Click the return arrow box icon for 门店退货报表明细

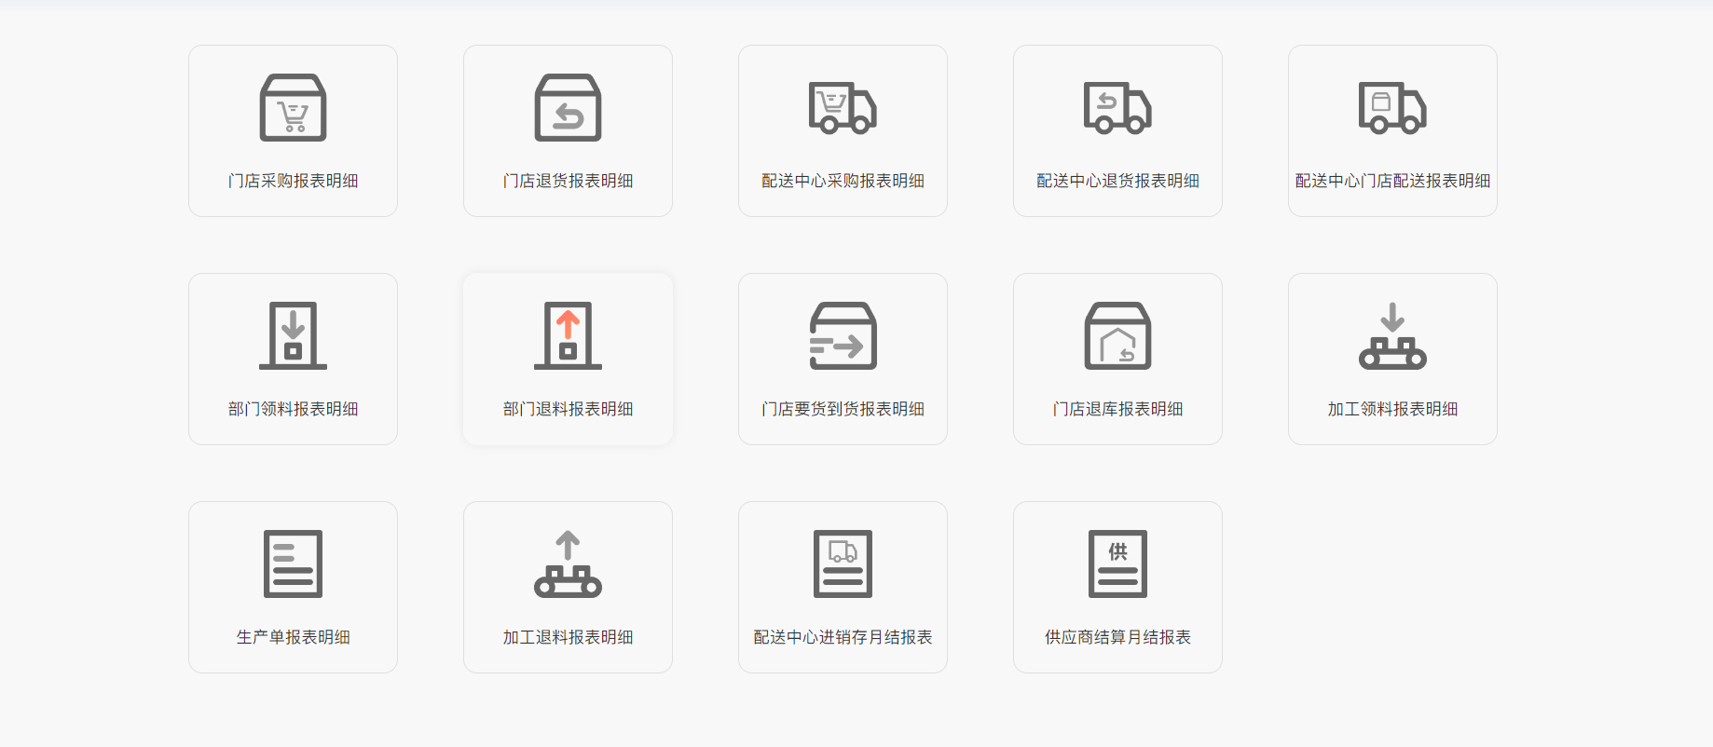click(568, 107)
